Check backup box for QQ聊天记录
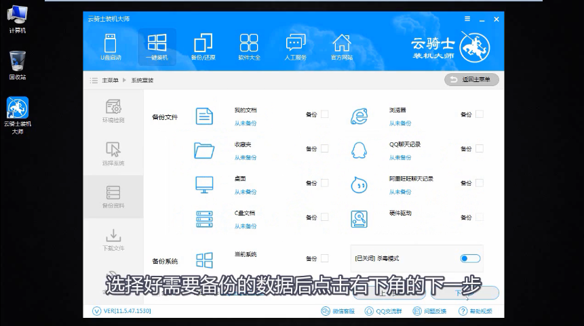Viewport: 584px width, 326px height. [480, 148]
